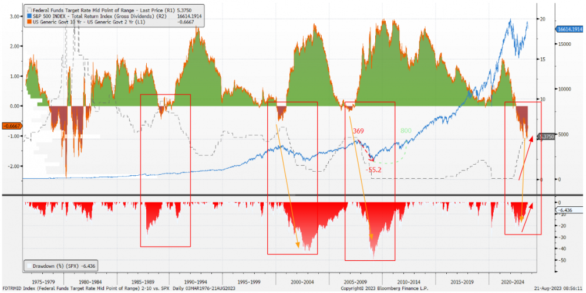
Task: Click the 0.00 left axis value
Action: (x=15, y=106)
